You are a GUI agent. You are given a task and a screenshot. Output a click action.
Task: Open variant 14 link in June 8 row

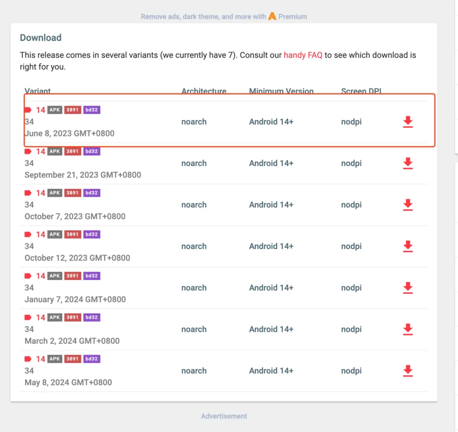(x=41, y=110)
